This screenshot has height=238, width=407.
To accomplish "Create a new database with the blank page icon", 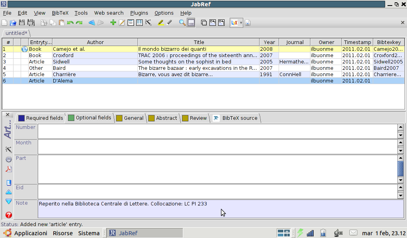I will [x=4, y=23].
